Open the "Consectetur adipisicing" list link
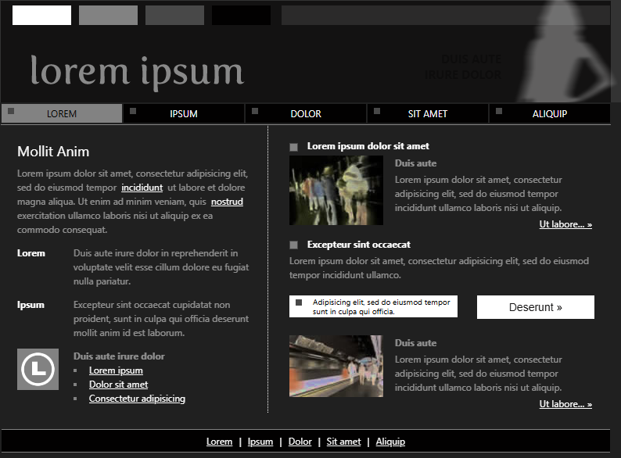Screen dimensions: 621x458 (137, 399)
